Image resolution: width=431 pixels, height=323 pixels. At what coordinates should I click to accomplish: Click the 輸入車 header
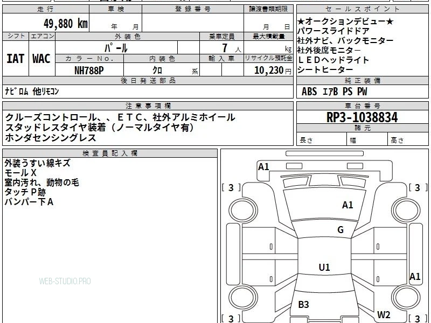[221, 59]
